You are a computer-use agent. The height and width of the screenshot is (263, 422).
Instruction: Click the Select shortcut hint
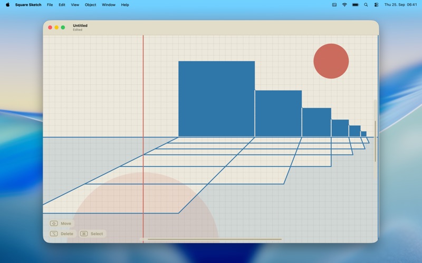coord(92,234)
